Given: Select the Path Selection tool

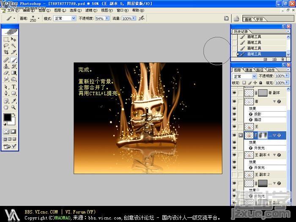Looking at the screenshot, I should point(6,87).
